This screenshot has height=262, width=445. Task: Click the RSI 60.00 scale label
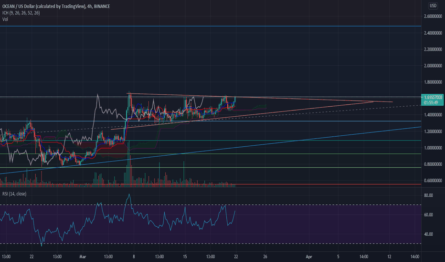[429, 215]
